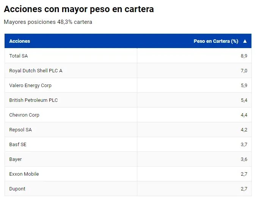Screen dimensions: 256x198
Task: Select the 5,9 percentage cell
Action: point(244,86)
